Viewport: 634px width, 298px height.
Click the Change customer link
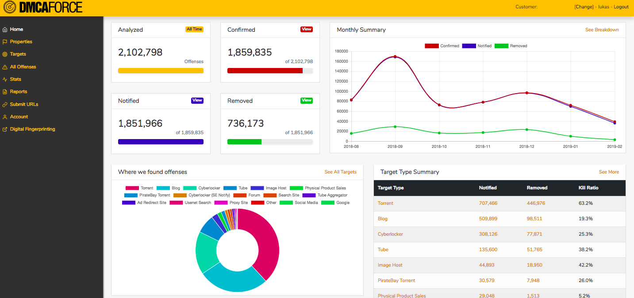coord(584,7)
